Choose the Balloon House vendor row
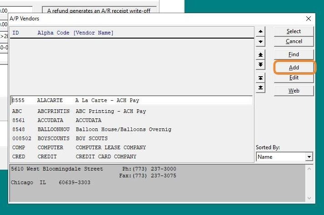Image resolution: width=324 pixels, height=215 pixels. 131,129
